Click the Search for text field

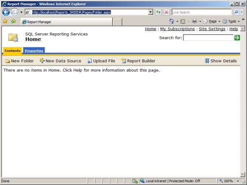pyautogui.click(x=208, y=38)
